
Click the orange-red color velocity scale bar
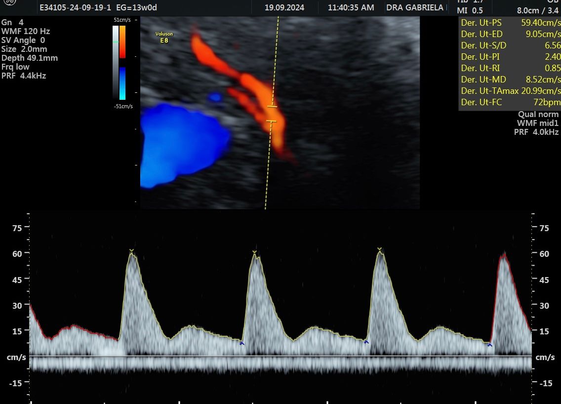pyautogui.click(x=122, y=42)
